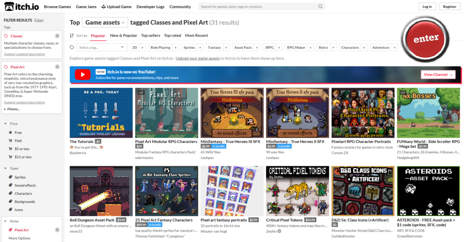
Task: Click the plus next to Role Playing tag
Action: point(175,47)
